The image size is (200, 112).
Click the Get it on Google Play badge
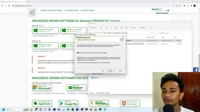pyautogui.click(x=68, y=103)
